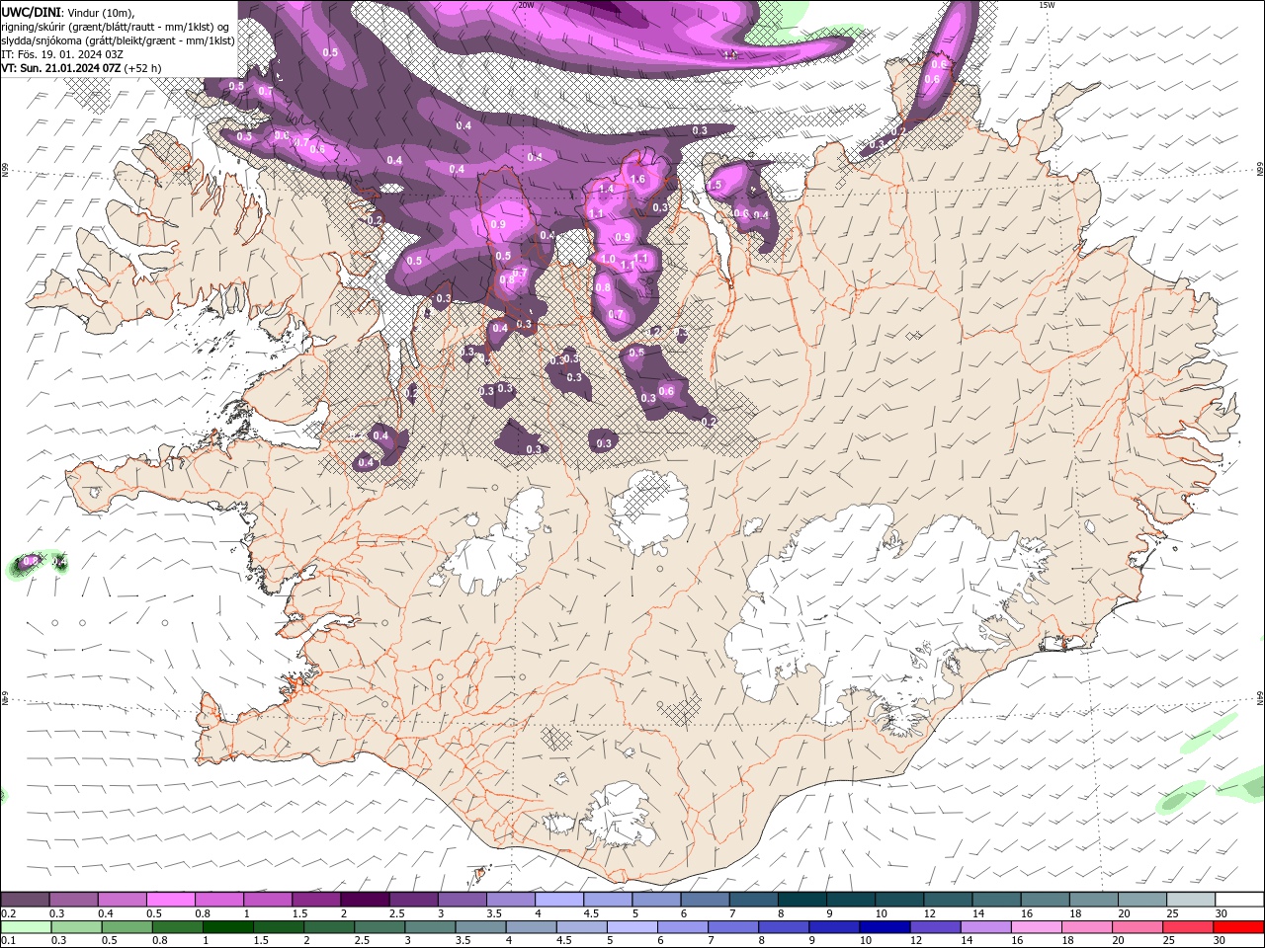Click the upper legend swatch starting at 3.5

[x=511, y=900]
